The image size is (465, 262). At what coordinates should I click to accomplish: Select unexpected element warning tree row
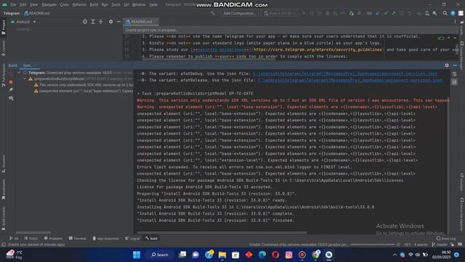[x=84, y=91]
